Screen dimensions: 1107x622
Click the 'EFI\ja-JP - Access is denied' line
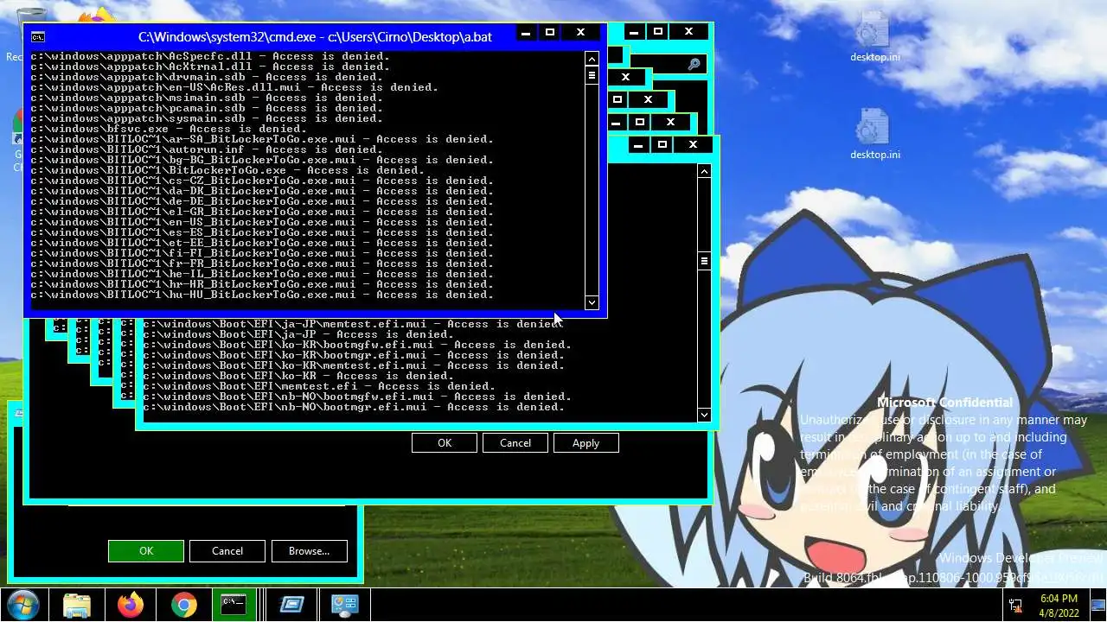coord(298,334)
